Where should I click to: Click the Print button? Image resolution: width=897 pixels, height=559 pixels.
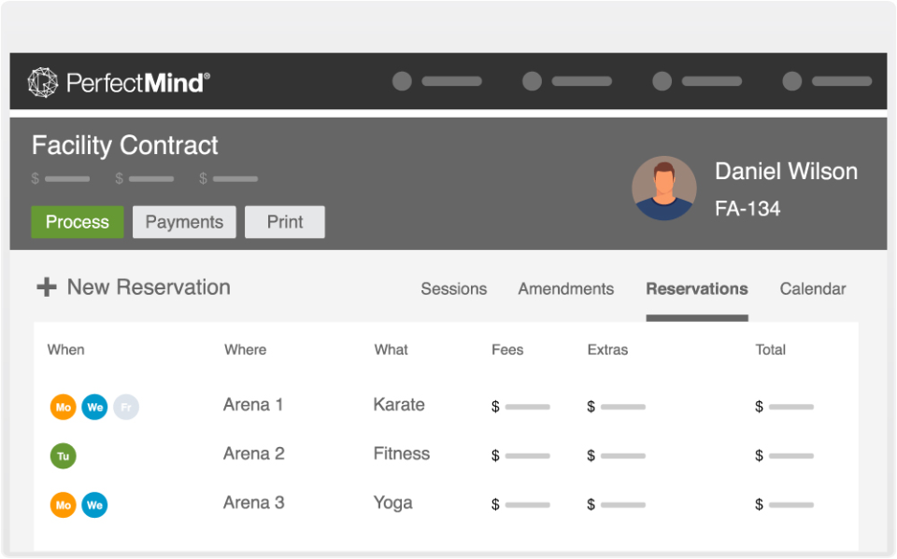click(x=285, y=222)
